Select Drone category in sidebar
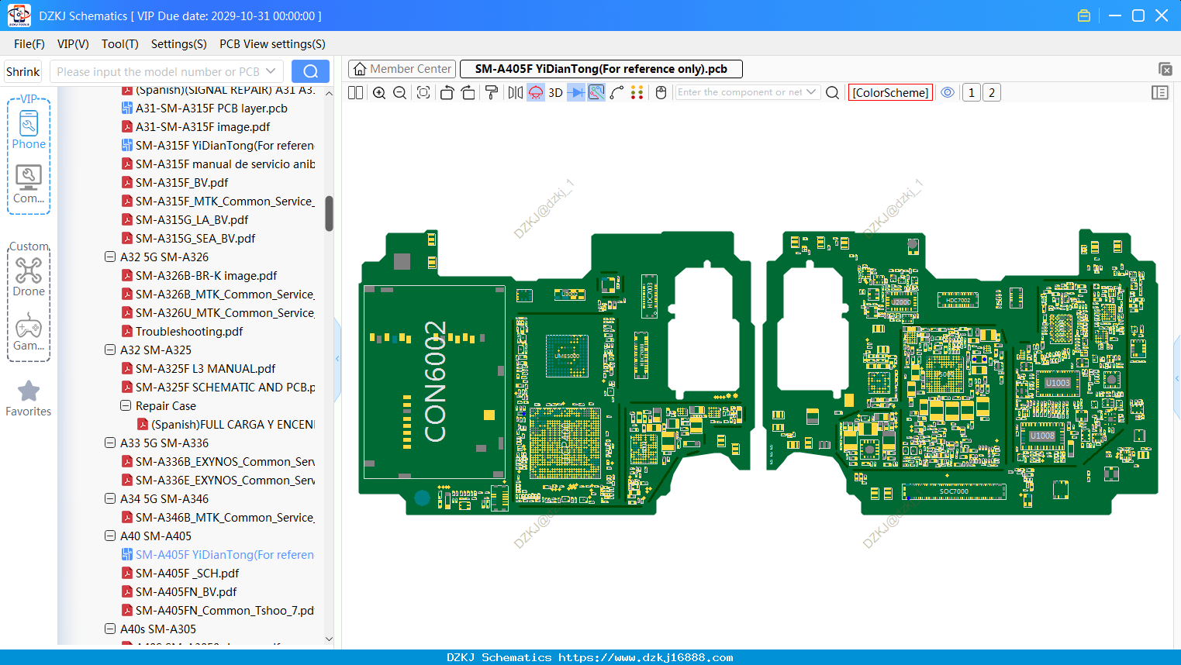Image resolution: width=1181 pixels, height=665 pixels. [x=29, y=277]
